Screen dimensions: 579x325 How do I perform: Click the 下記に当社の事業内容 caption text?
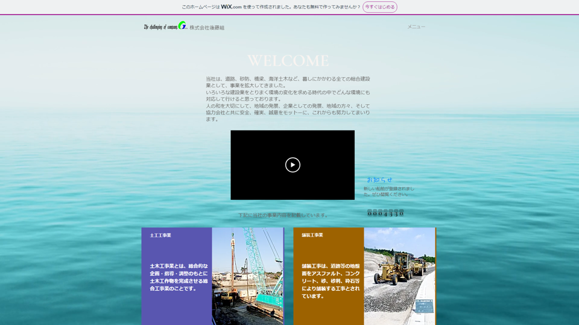point(283,215)
